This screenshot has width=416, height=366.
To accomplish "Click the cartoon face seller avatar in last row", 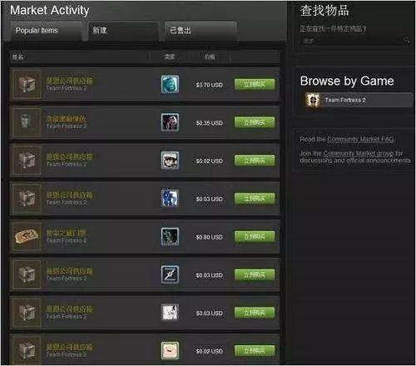I will pos(170,350).
